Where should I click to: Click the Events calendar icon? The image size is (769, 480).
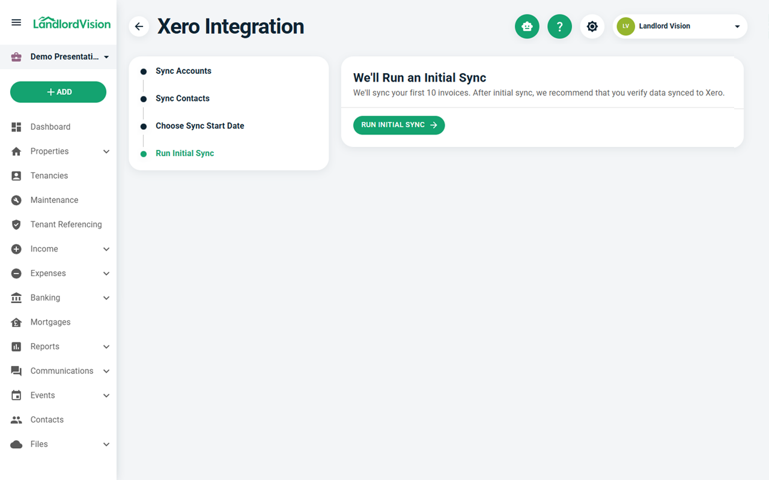click(16, 395)
